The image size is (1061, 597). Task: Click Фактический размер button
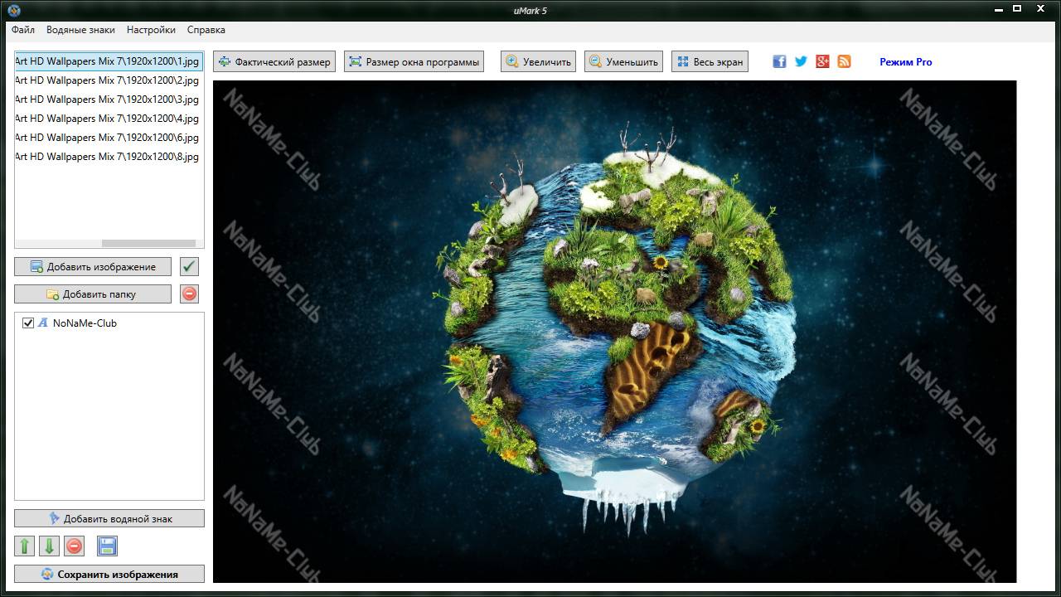(274, 62)
